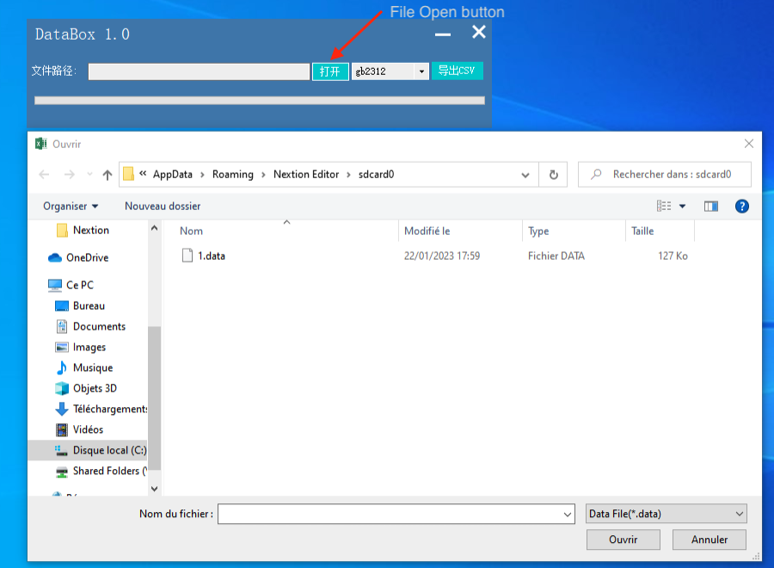The image size is (774, 568).
Task: Click the back navigation arrow
Action: pos(44,175)
